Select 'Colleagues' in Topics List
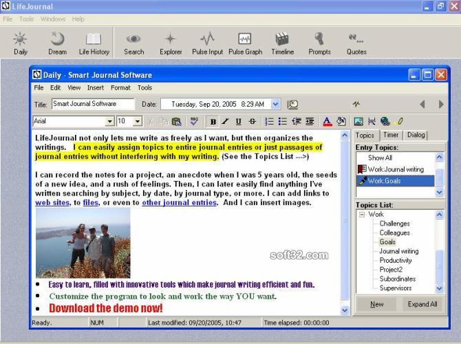Viewport: 461px width, 344px height. pyautogui.click(x=394, y=233)
